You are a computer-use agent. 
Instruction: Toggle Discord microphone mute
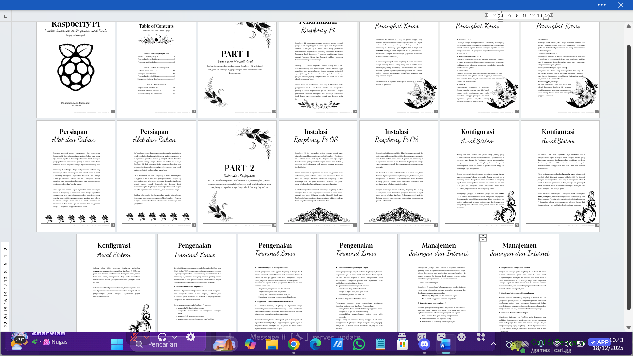click(134, 337)
